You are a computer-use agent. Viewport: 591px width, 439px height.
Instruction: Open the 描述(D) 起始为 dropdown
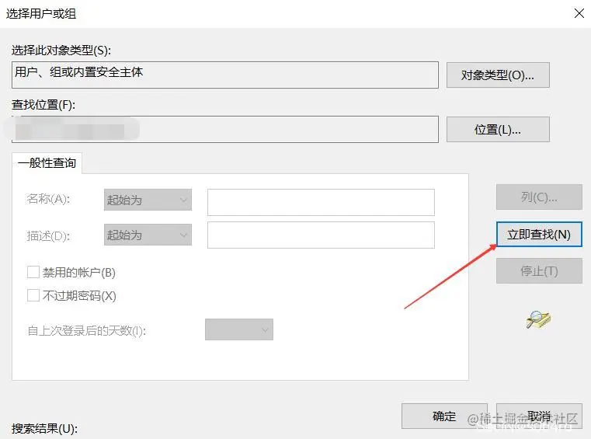coord(148,235)
